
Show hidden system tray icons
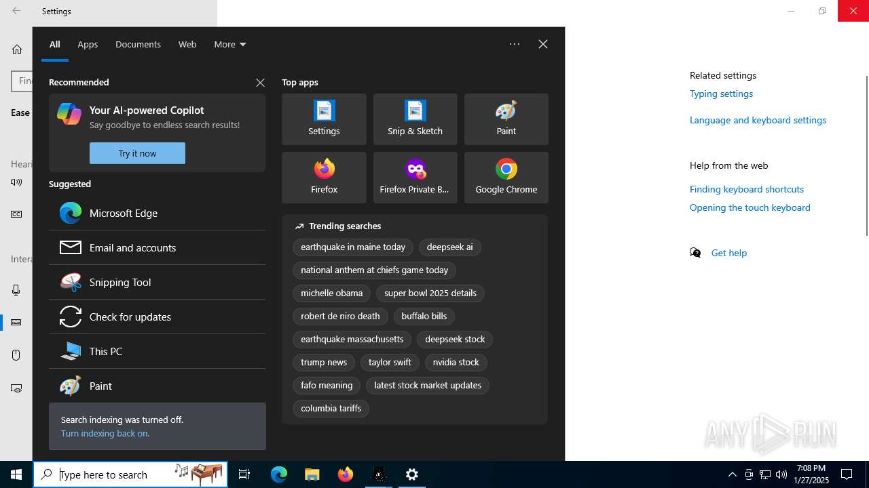(x=733, y=474)
